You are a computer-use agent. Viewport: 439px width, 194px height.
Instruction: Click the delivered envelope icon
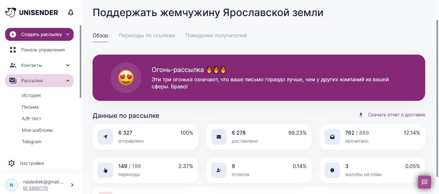[x=219, y=137]
